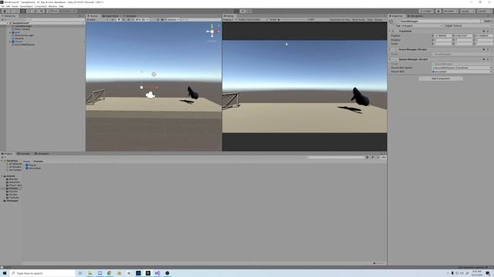
Task: Click the Scene view orientation gizmo
Action: coord(212,32)
